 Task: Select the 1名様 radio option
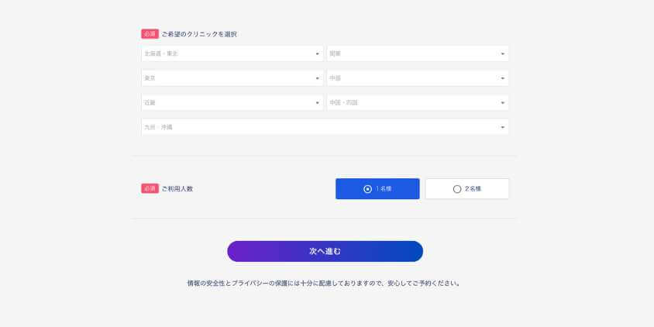377,189
